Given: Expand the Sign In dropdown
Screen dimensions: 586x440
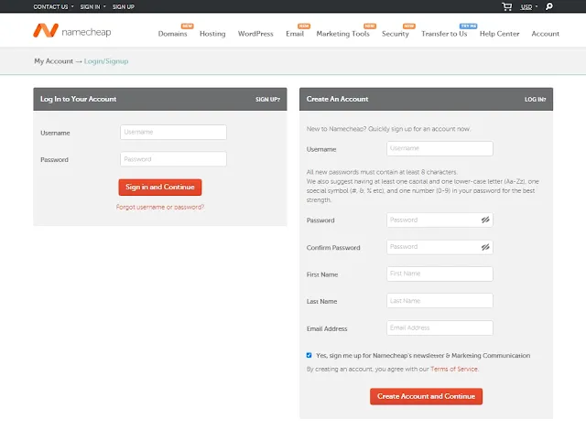Looking at the screenshot, I should [92, 6].
